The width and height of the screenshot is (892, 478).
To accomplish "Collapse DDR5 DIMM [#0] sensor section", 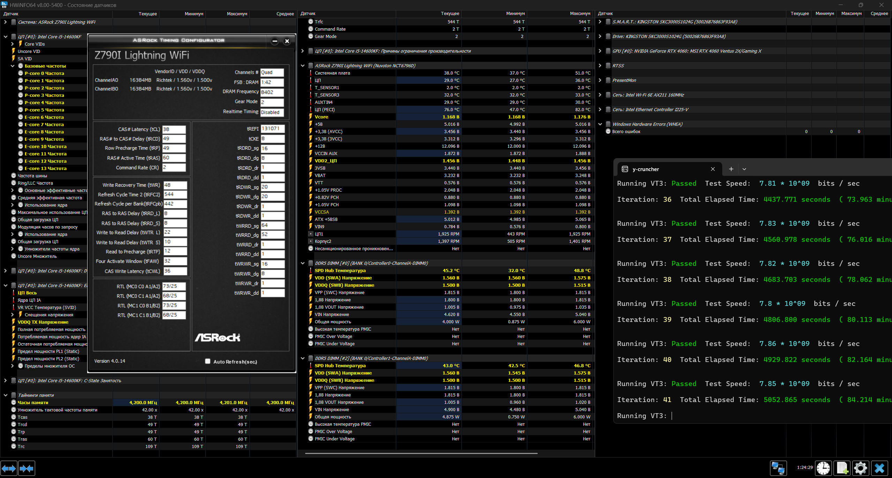I will click(302, 263).
